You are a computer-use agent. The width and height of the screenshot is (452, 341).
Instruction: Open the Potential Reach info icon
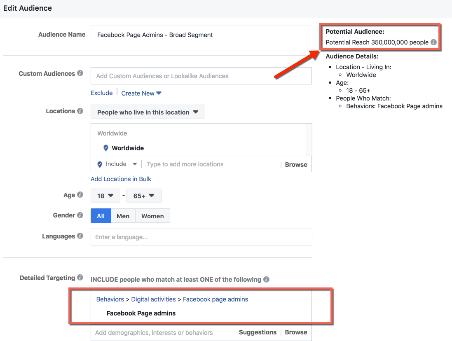(433, 42)
